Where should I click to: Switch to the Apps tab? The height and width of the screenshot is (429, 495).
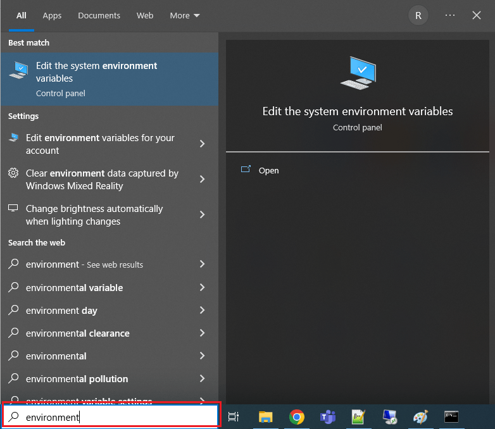52,15
